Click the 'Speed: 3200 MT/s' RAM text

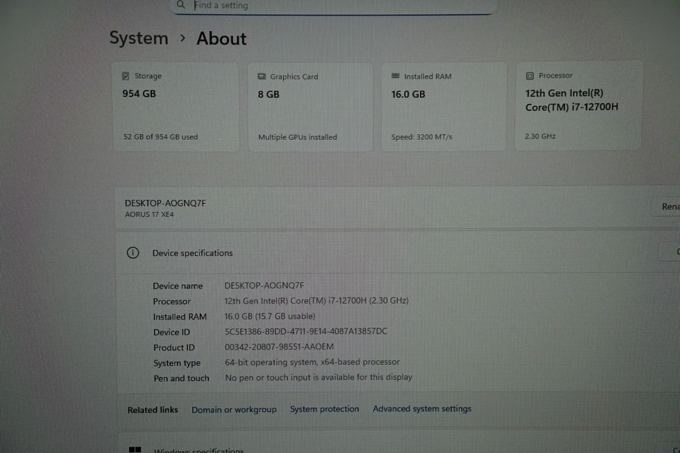coord(422,137)
